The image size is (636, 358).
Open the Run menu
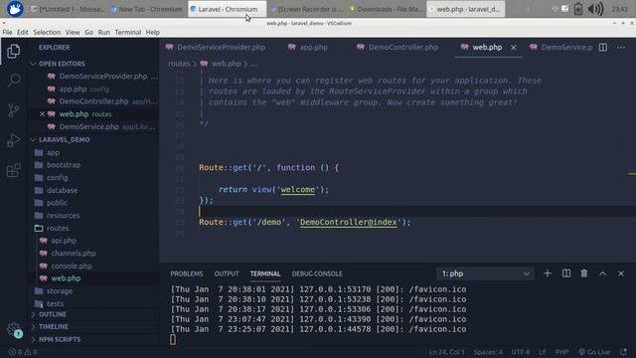pos(103,32)
